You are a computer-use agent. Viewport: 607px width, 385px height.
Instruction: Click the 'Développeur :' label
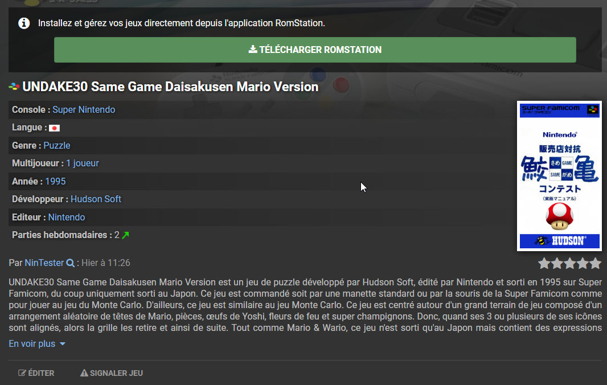(x=40, y=199)
